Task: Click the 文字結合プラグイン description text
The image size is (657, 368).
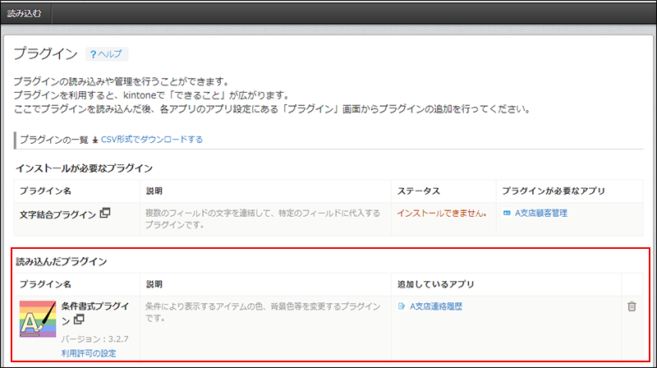Action: point(263,218)
